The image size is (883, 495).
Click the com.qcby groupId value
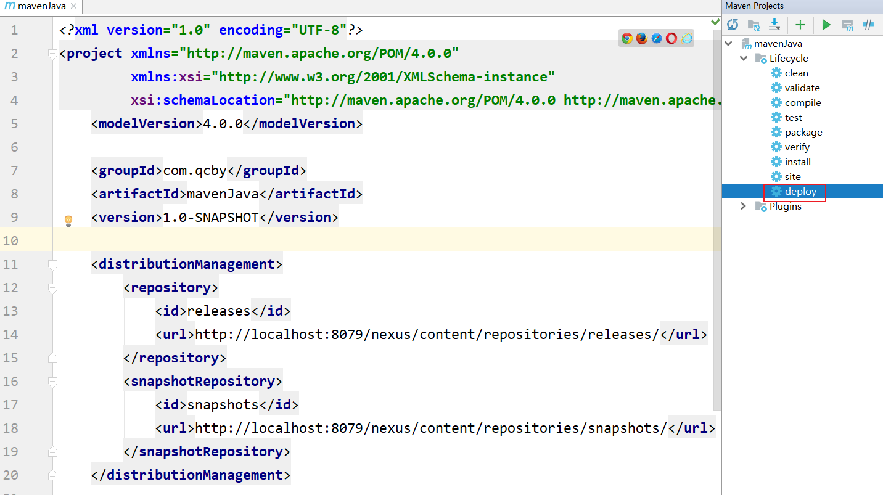coord(195,170)
